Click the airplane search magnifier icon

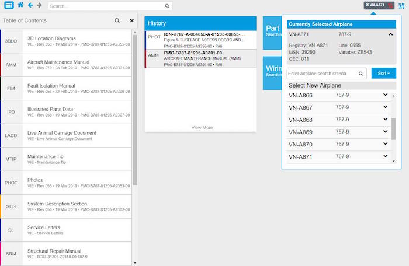361,73
